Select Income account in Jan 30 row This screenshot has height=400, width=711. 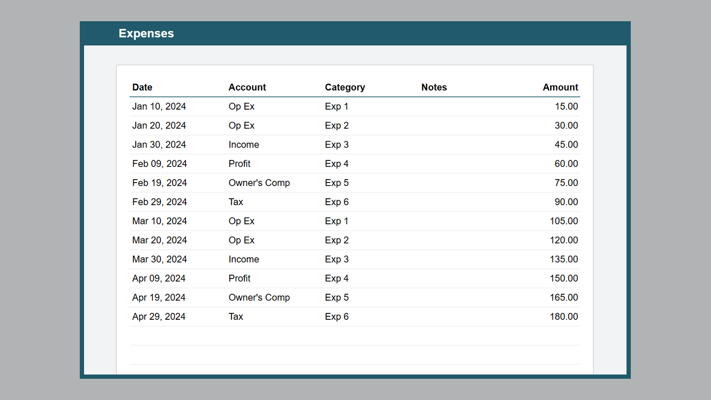[x=244, y=145]
